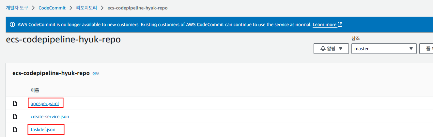The height and width of the screenshot is (137, 433).
Task: Click the bell icon on the 알림 button
Action: [x=323, y=49]
